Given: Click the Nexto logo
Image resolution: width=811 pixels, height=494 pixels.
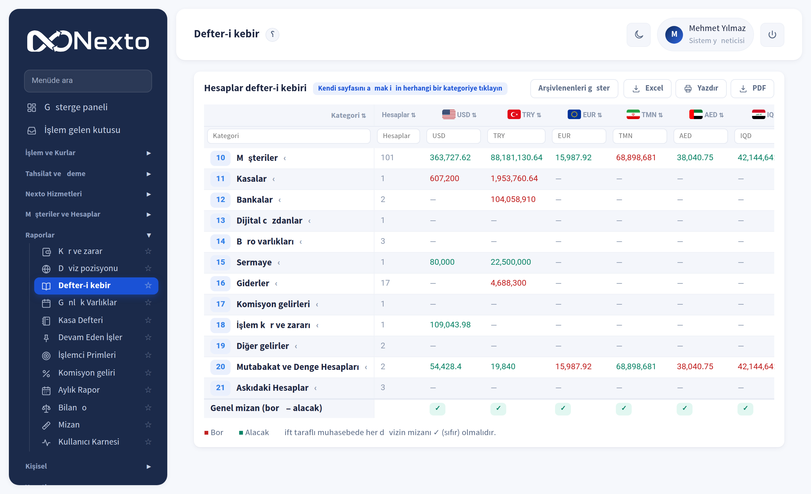Looking at the screenshot, I should (x=88, y=41).
